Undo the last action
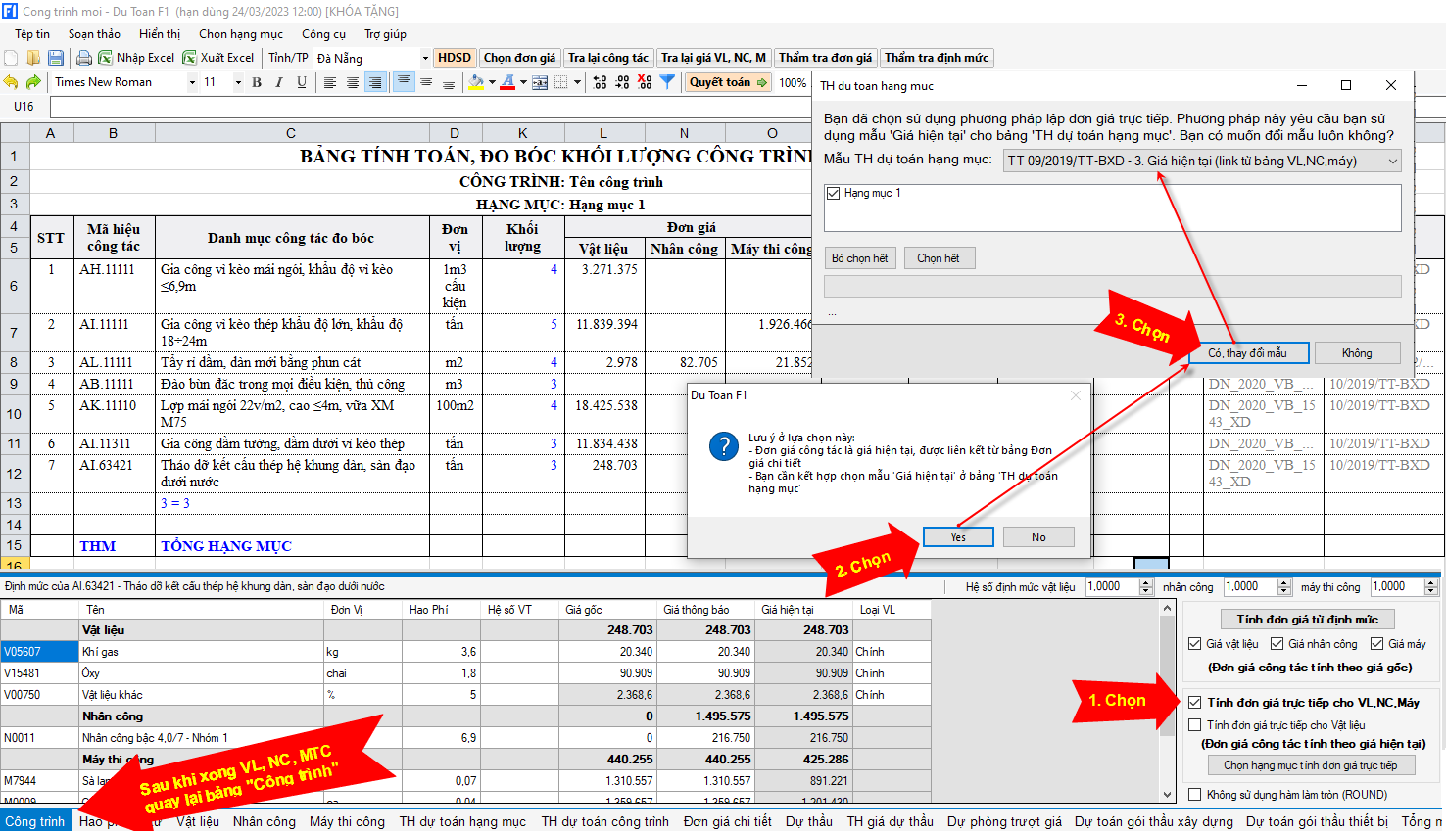1446x831 pixels. click(11, 82)
